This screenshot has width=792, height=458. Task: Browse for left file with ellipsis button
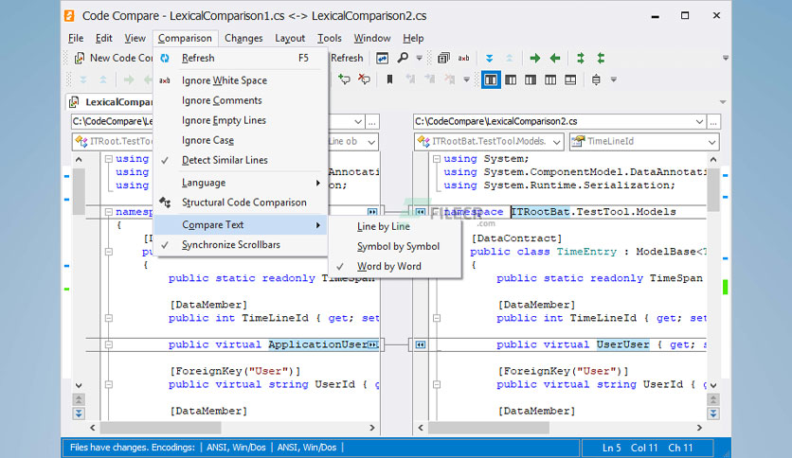pos(372,121)
